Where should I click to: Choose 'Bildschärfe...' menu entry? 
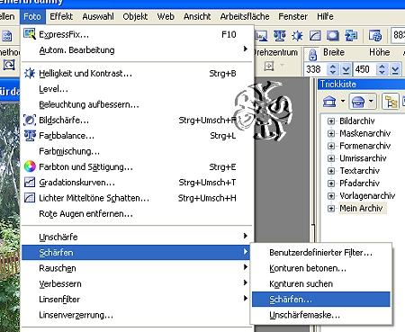[x=137, y=121]
